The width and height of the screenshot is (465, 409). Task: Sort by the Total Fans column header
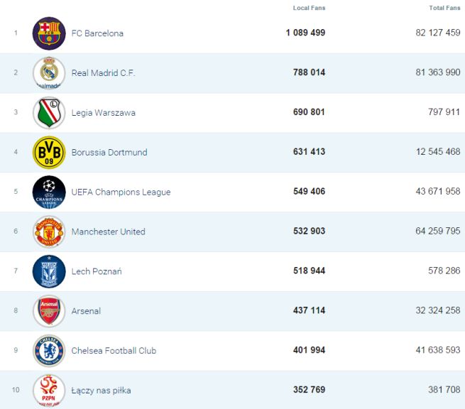(x=444, y=8)
